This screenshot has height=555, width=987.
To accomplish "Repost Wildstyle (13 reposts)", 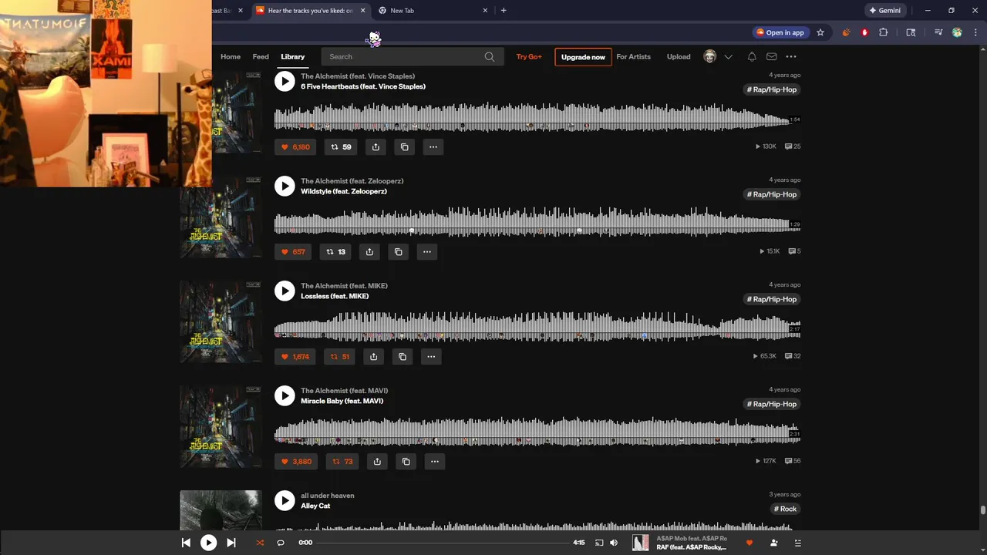I will coord(335,251).
